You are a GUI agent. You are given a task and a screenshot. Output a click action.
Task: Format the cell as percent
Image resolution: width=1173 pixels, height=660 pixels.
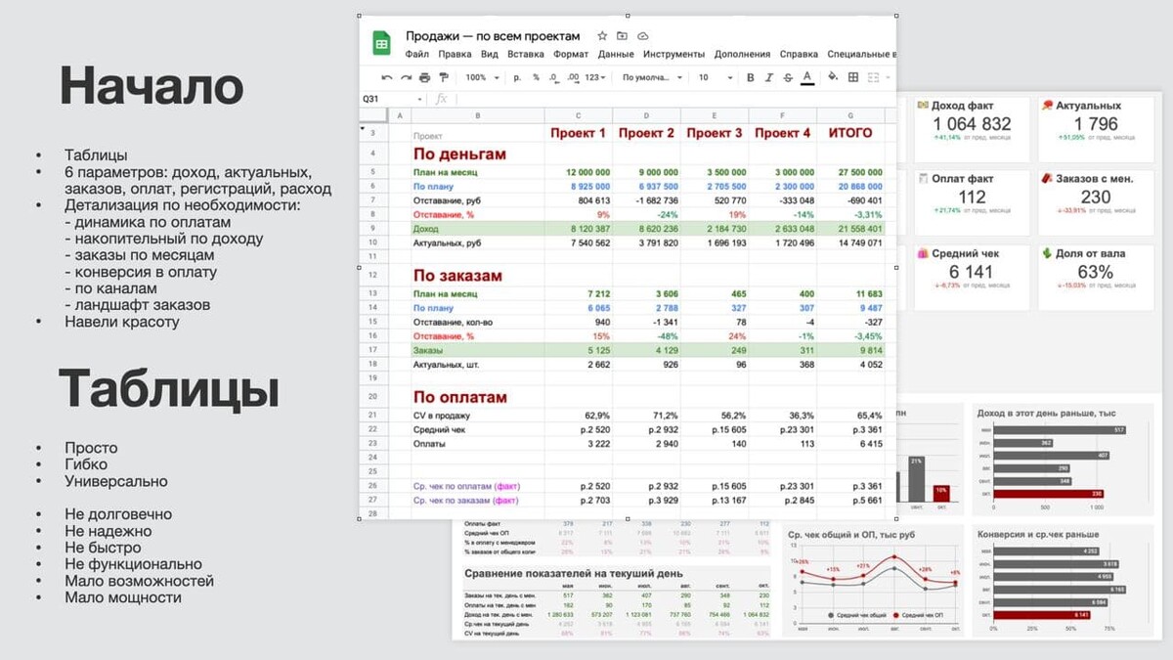point(537,77)
